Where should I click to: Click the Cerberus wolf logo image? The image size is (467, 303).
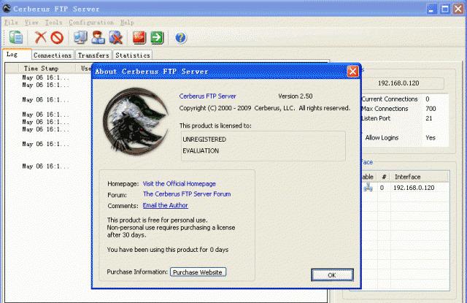click(136, 121)
